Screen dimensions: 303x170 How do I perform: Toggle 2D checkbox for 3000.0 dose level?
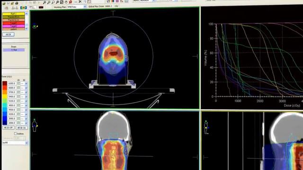(18, 119)
